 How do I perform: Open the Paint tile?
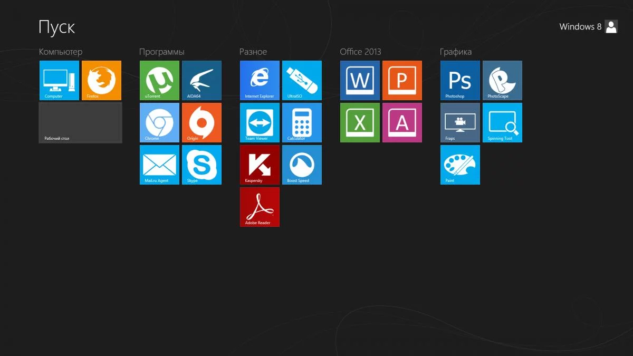pyautogui.click(x=460, y=165)
